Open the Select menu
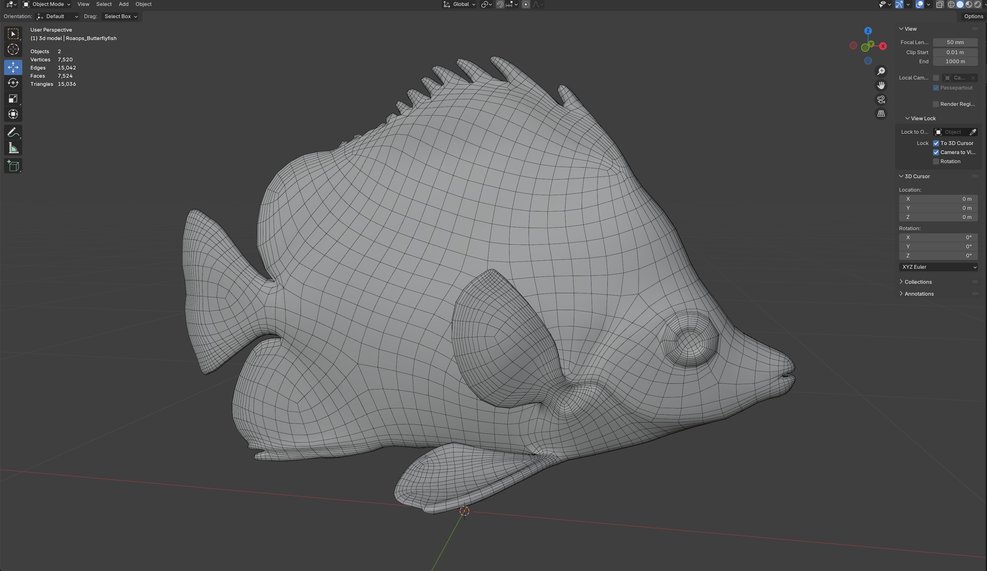The width and height of the screenshot is (987, 571). 104,4
